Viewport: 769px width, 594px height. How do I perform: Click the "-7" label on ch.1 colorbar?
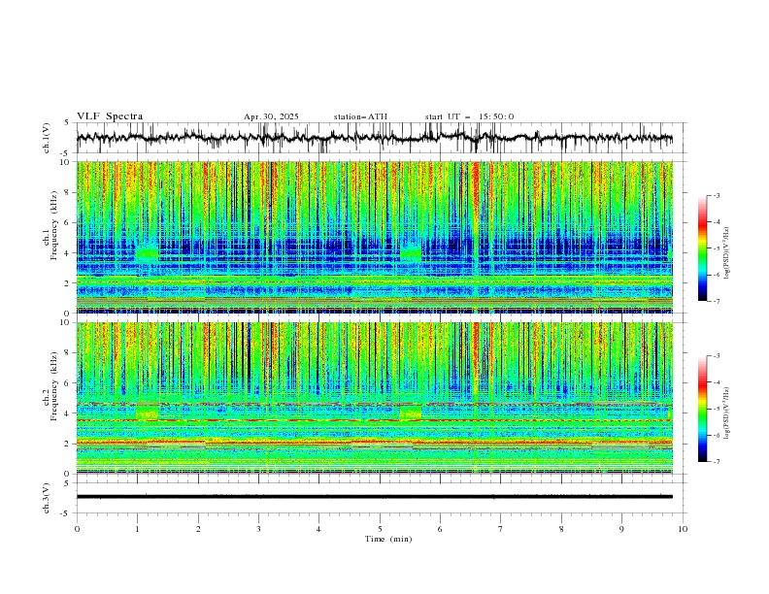(x=717, y=302)
